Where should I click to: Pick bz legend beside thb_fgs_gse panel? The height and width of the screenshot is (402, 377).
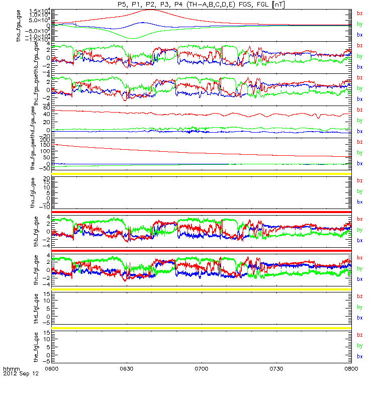pyautogui.click(x=360, y=46)
